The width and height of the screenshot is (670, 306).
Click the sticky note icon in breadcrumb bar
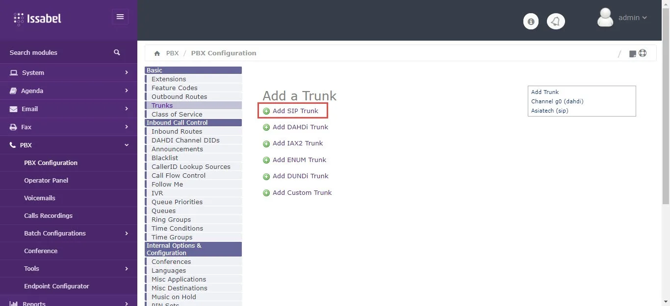[x=633, y=54]
